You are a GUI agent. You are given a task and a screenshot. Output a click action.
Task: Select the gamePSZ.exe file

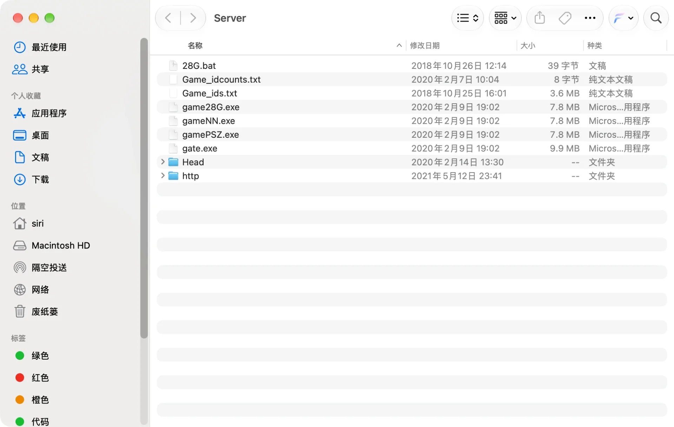[x=411, y=134]
